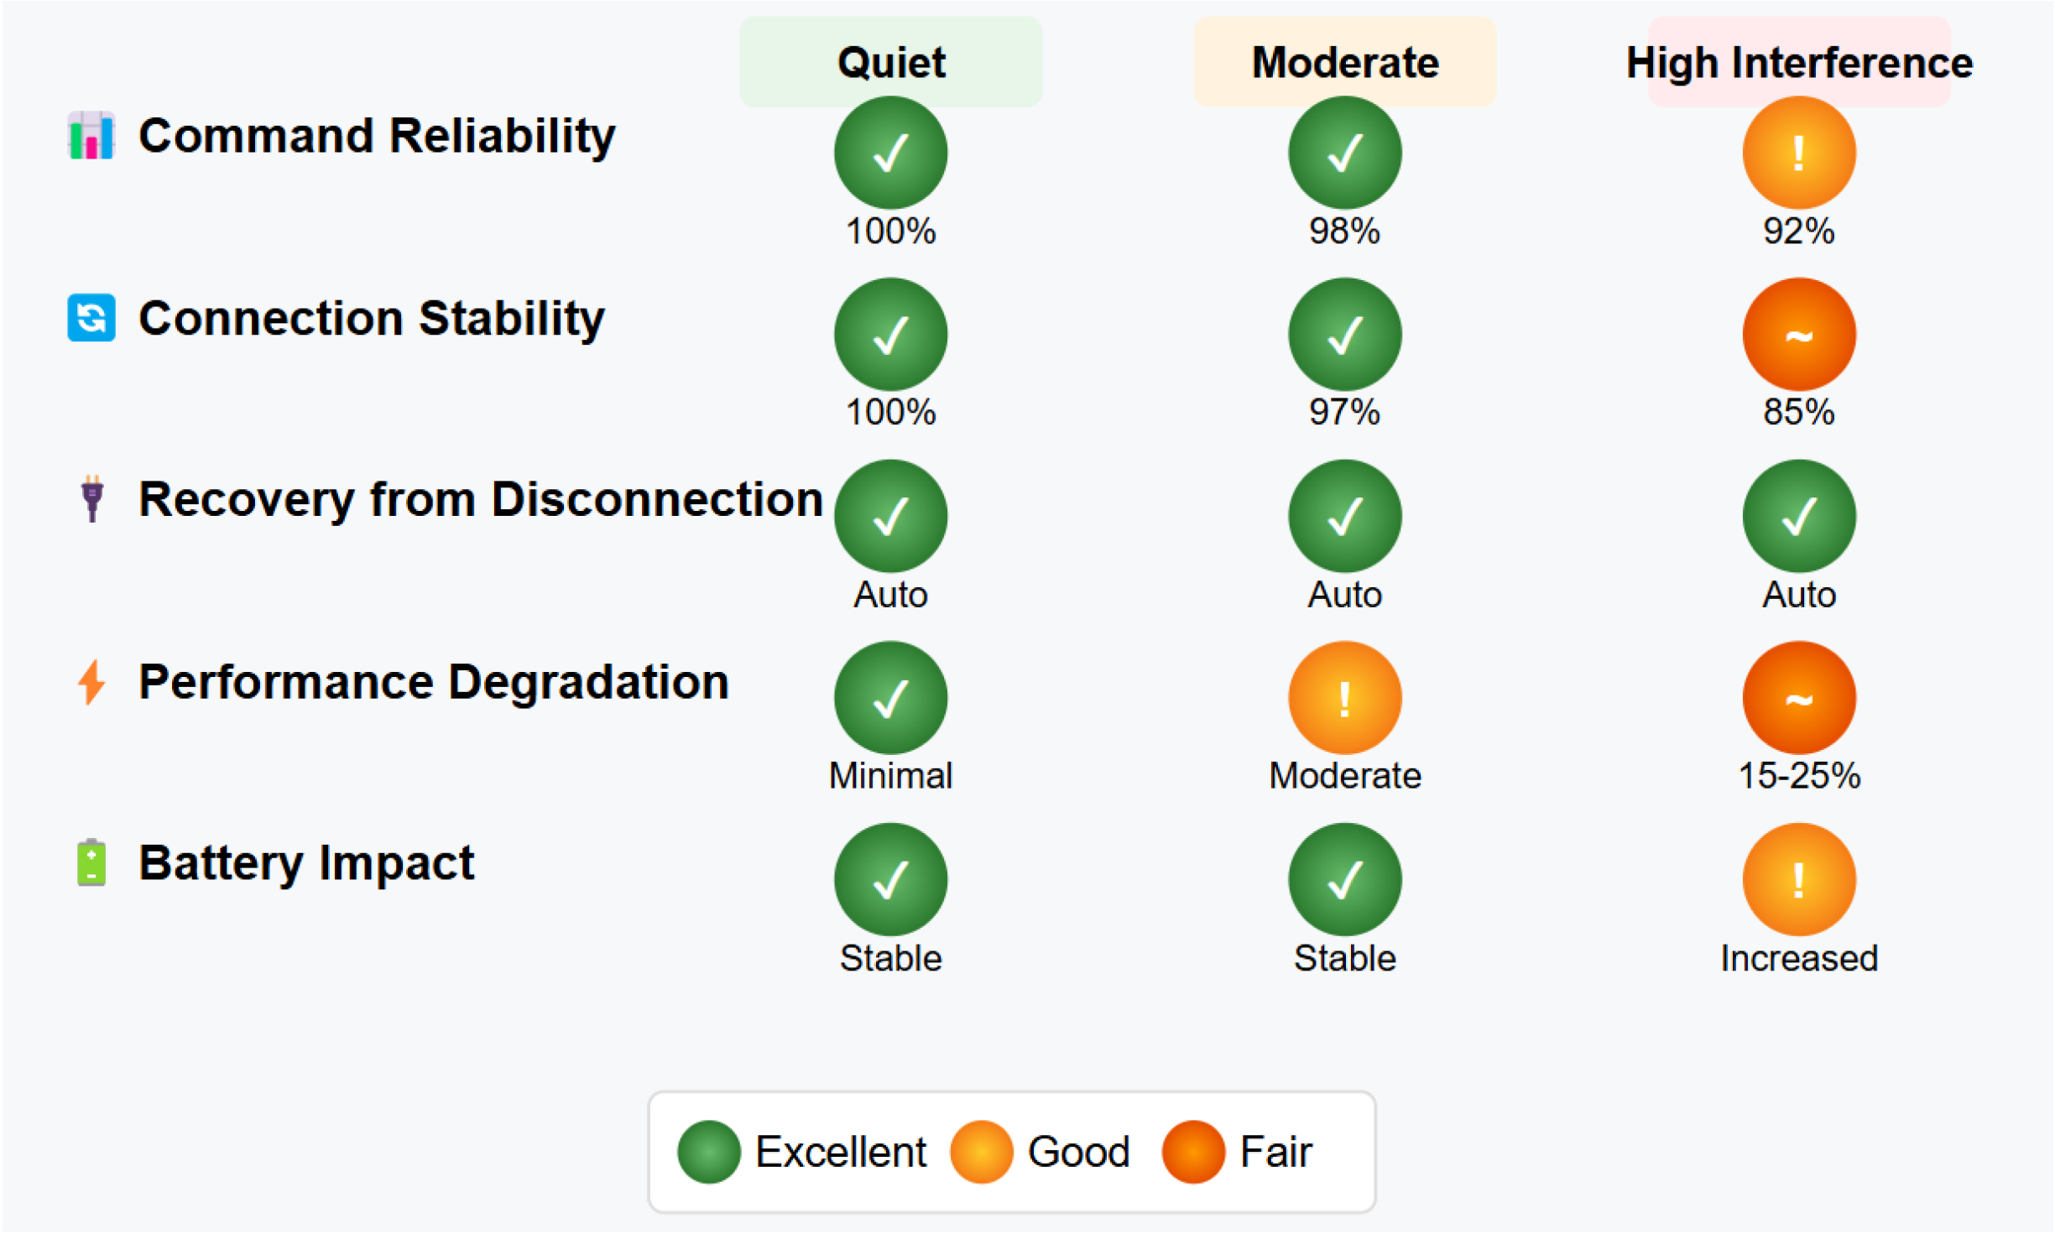Image resolution: width=2055 pixels, height=1234 pixels.
Task: Click the Connection Stability sync icon
Action: 91,318
